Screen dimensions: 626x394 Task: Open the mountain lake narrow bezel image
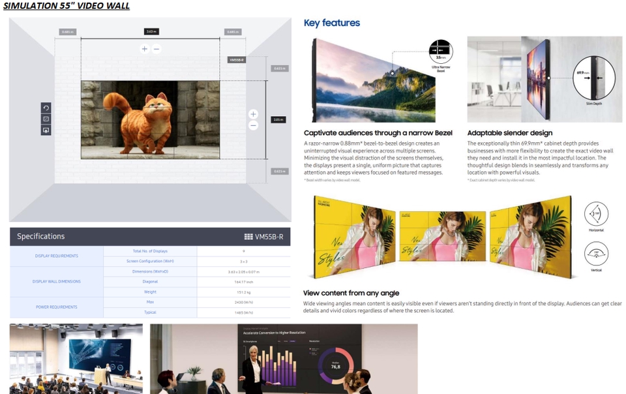374,80
